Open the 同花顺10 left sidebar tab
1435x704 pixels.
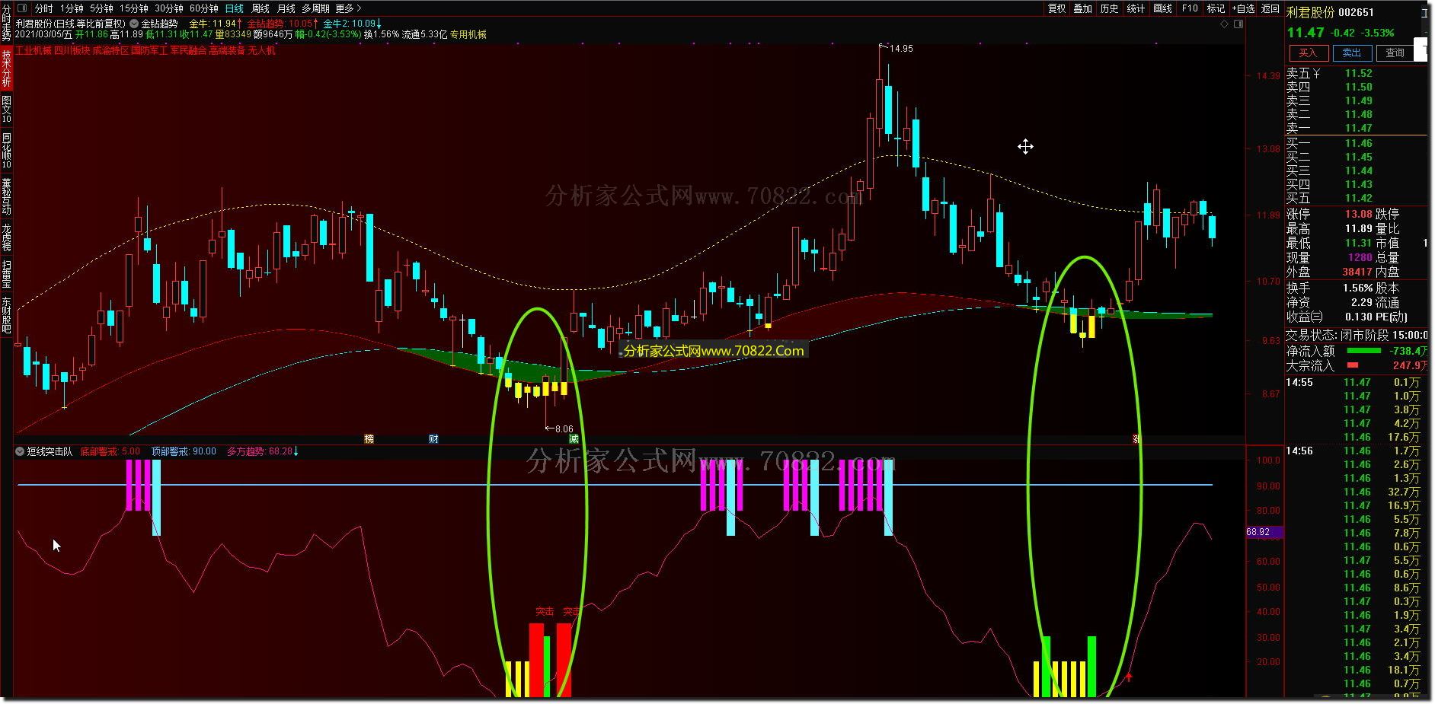point(7,151)
